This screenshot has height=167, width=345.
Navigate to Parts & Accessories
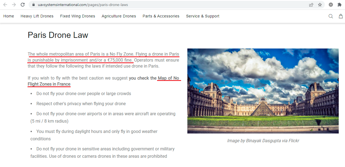(161, 16)
